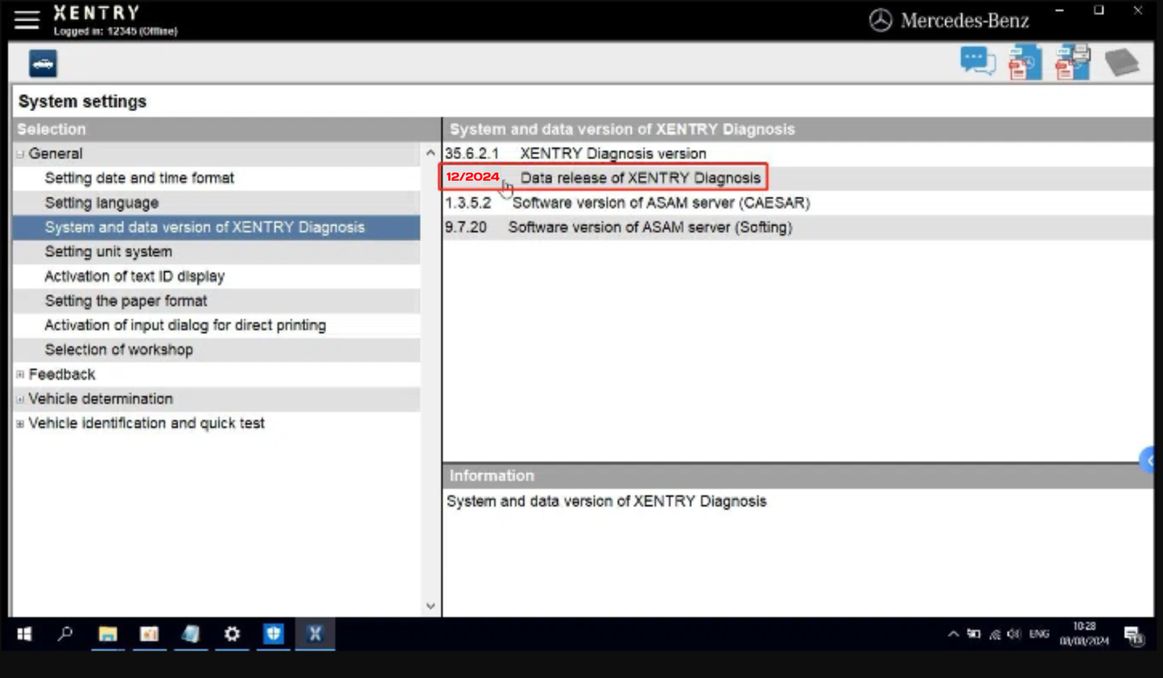Collapse the General tree section
Screen dimensions: 1163x678
20,153
